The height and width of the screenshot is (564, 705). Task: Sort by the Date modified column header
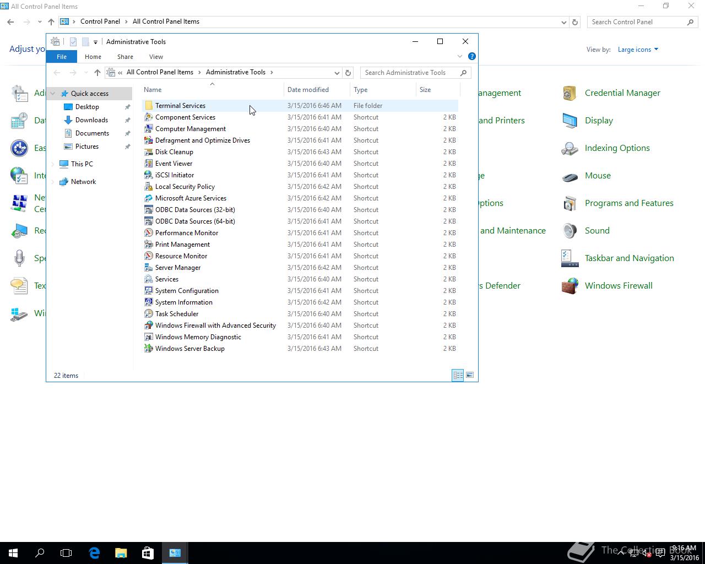click(317, 90)
